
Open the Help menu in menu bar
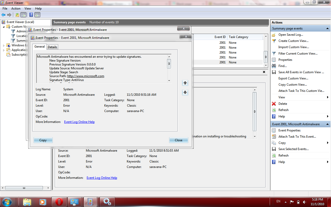[x=38, y=9]
